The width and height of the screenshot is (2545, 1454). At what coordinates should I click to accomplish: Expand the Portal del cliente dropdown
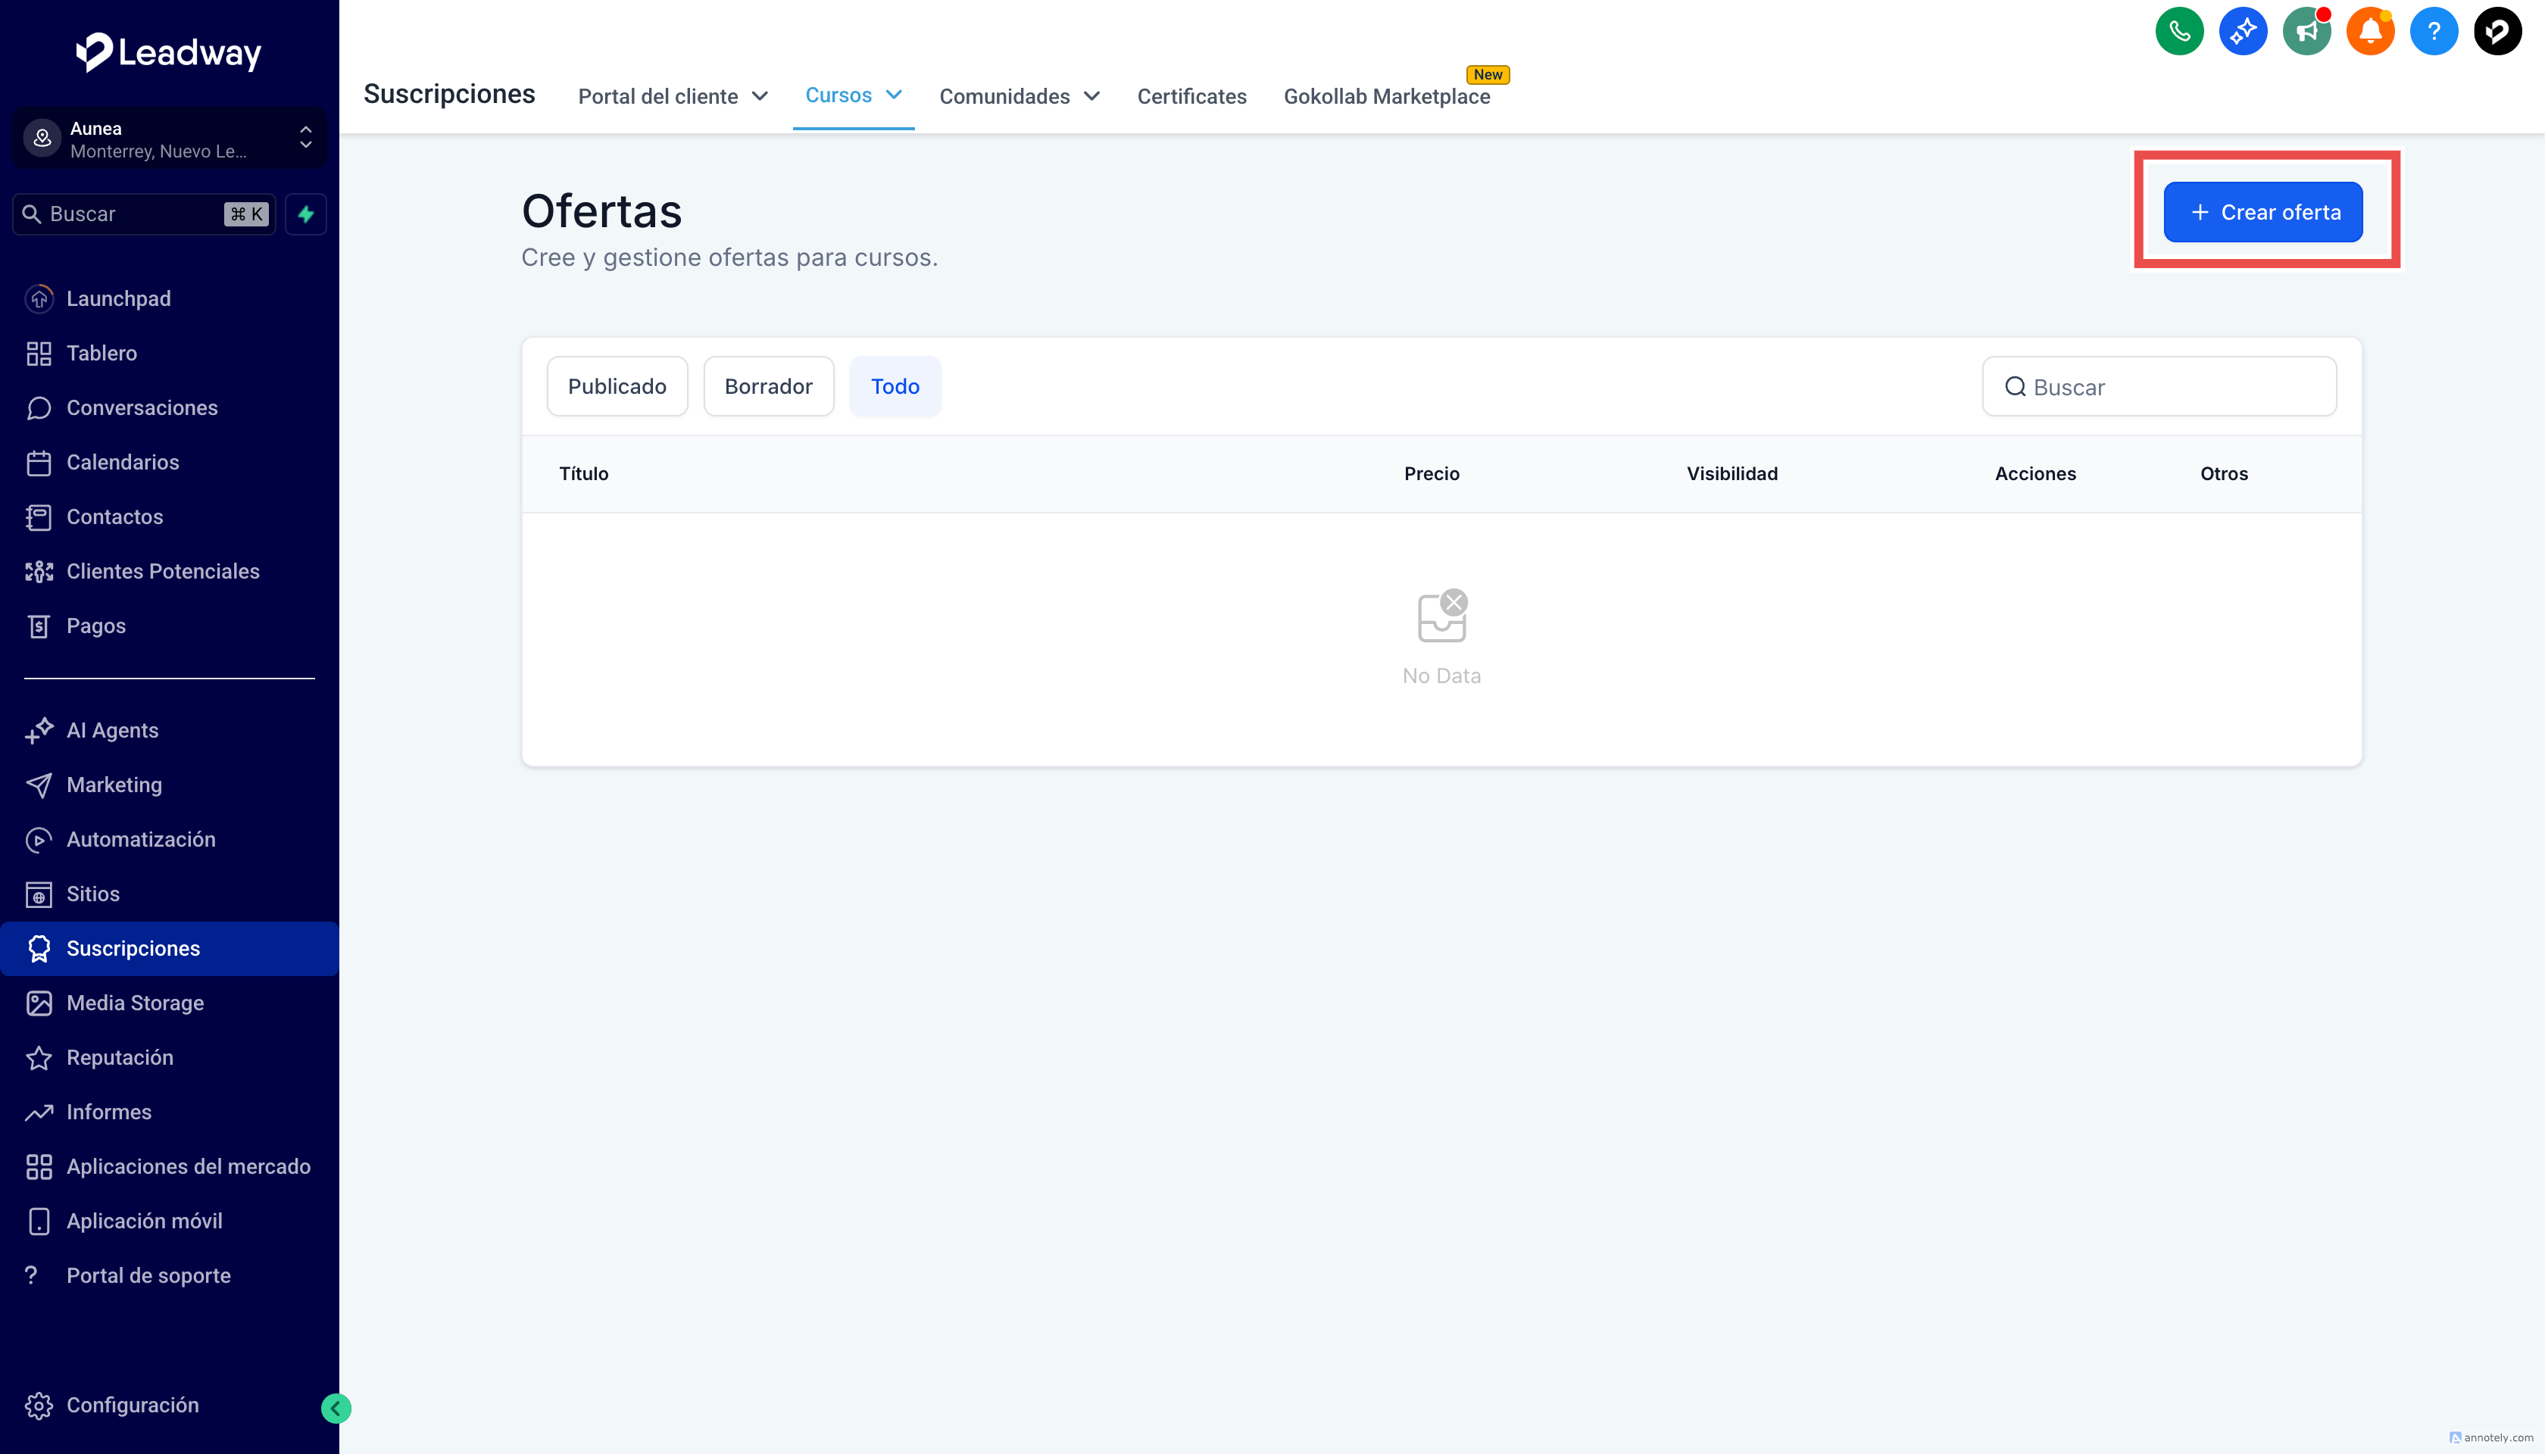point(672,96)
